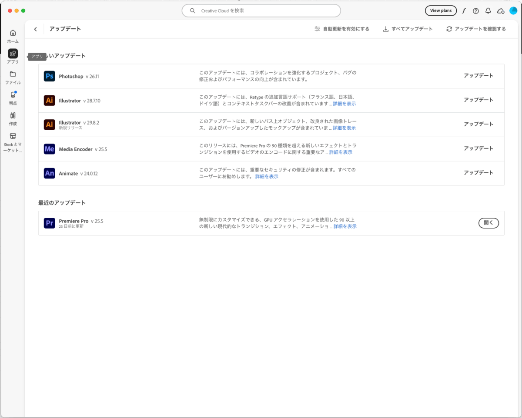Update Photoshop v 26.11
The width and height of the screenshot is (522, 418).
click(x=478, y=76)
